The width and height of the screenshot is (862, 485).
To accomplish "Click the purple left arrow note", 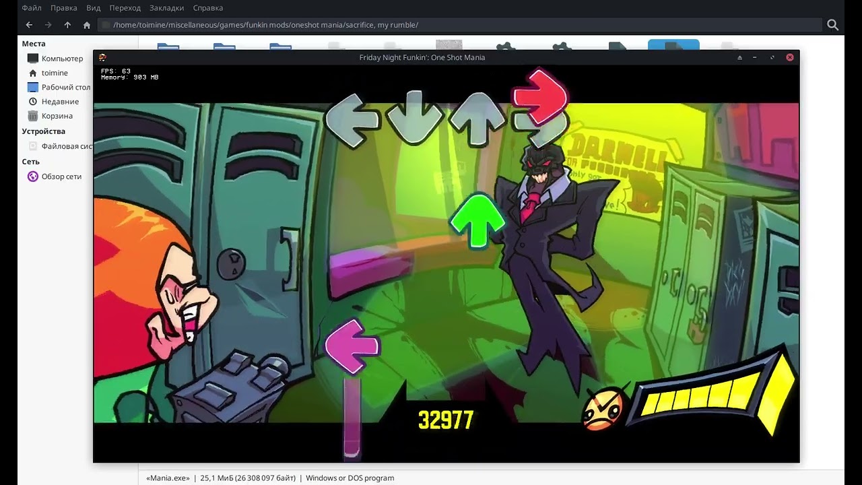I will coord(352,346).
